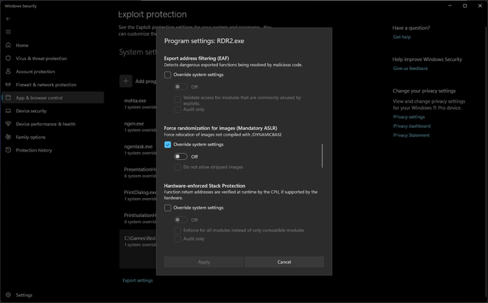
Task: Click the Account protection person icon
Action: click(x=8, y=71)
